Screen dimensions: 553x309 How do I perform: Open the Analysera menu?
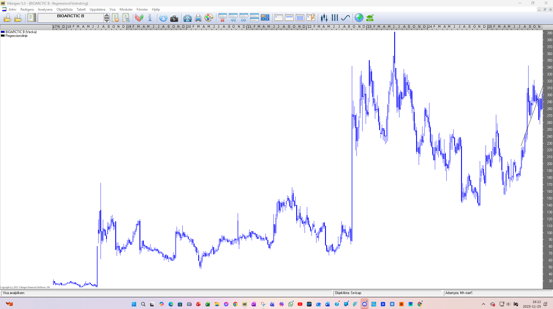(x=45, y=10)
